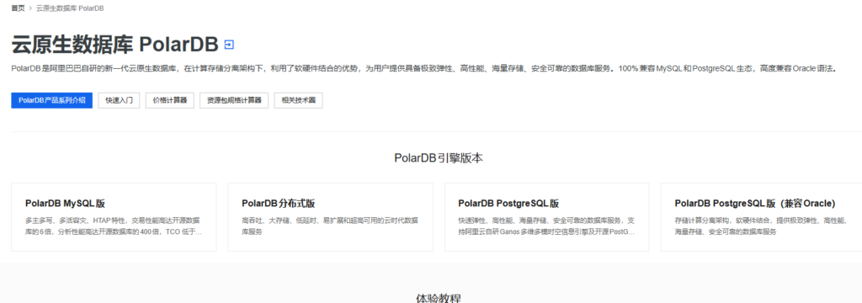The width and height of the screenshot is (862, 303).
Task: Click description starting 高吞吐、大存储
Action: pyautogui.click(x=330, y=226)
